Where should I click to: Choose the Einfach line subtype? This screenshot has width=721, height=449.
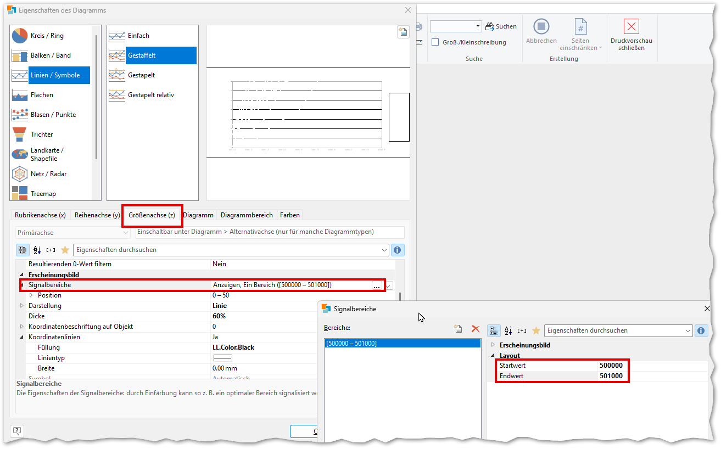(x=152, y=36)
